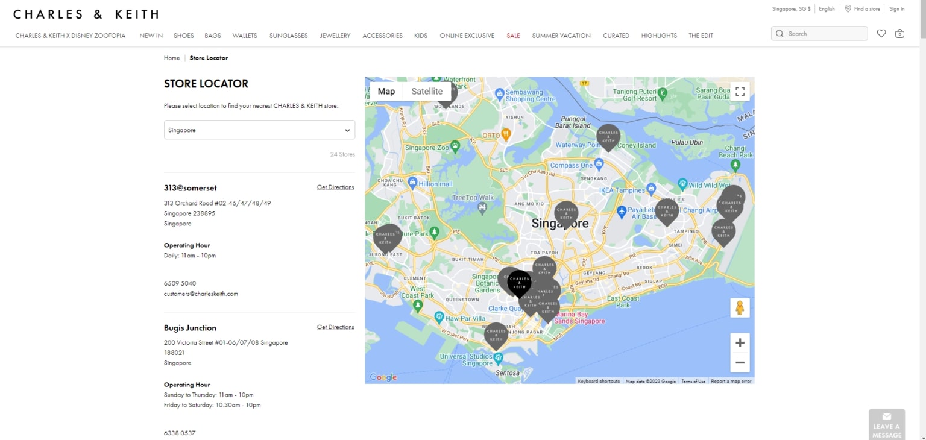Select the black highlighted store marker

coord(519,283)
